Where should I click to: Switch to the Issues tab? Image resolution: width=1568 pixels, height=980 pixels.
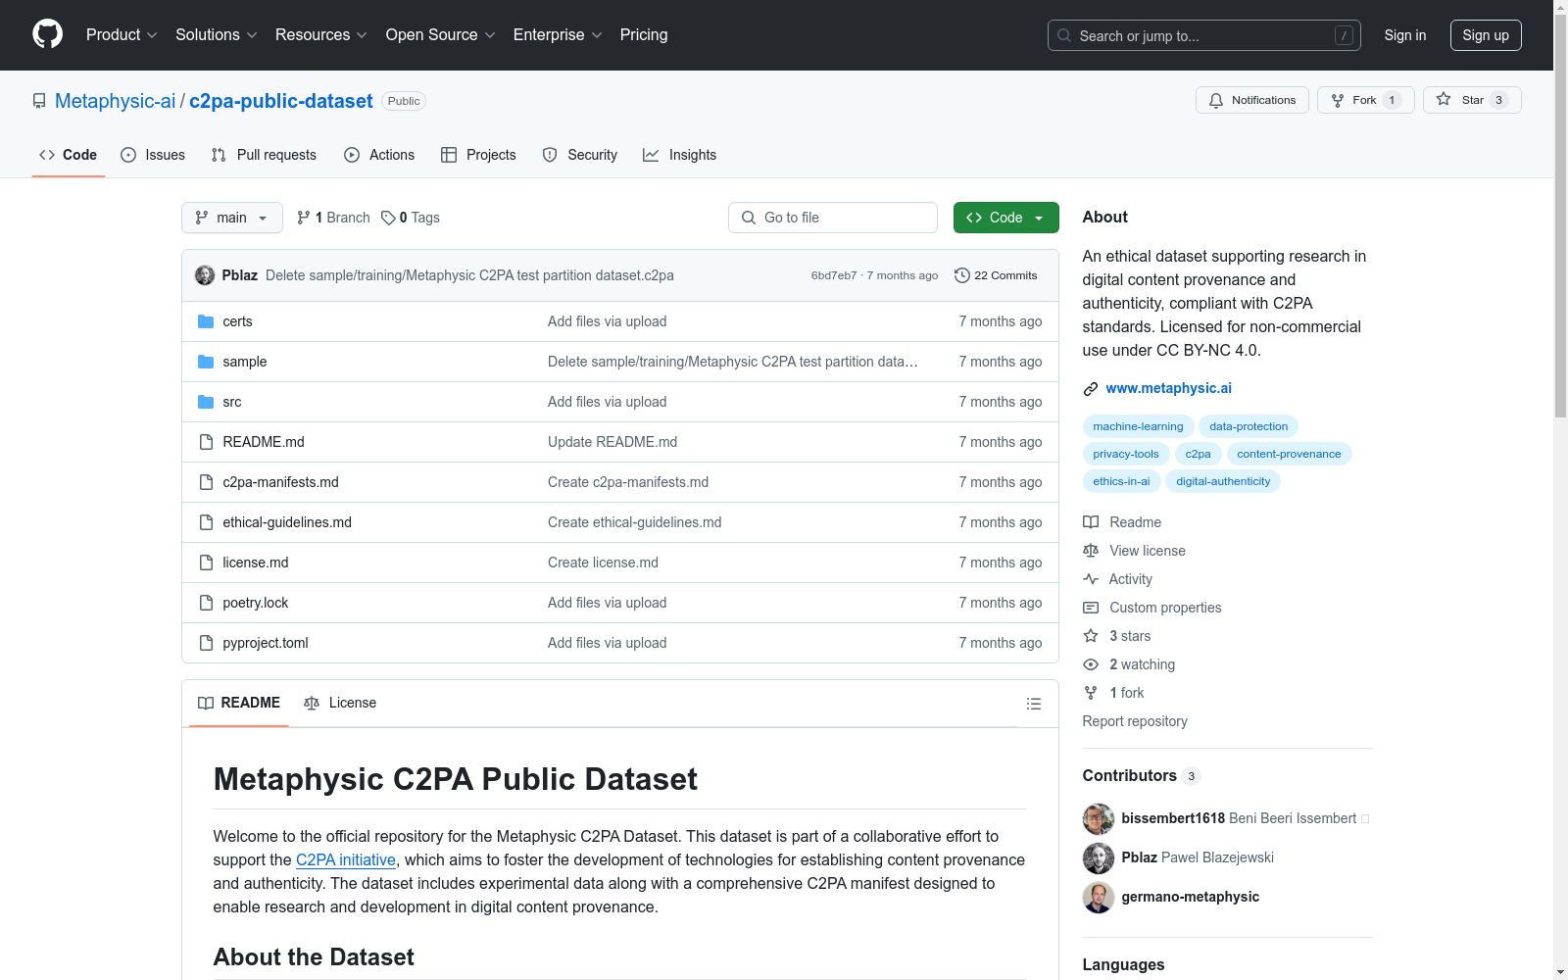click(x=153, y=155)
